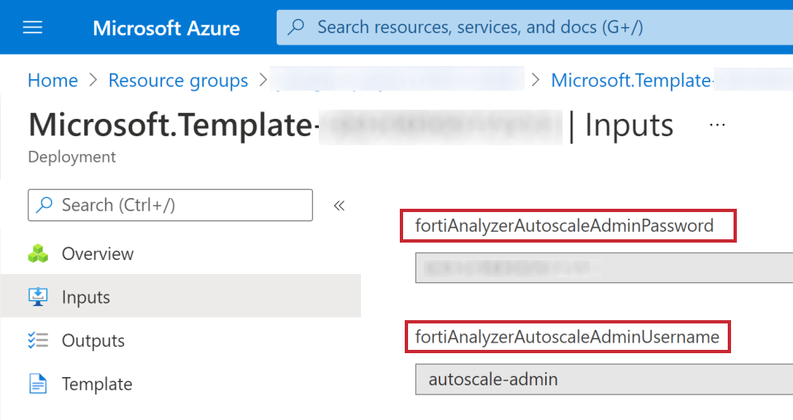Click the search magnifier icon in top bar
793x420 pixels.
[296, 27]
